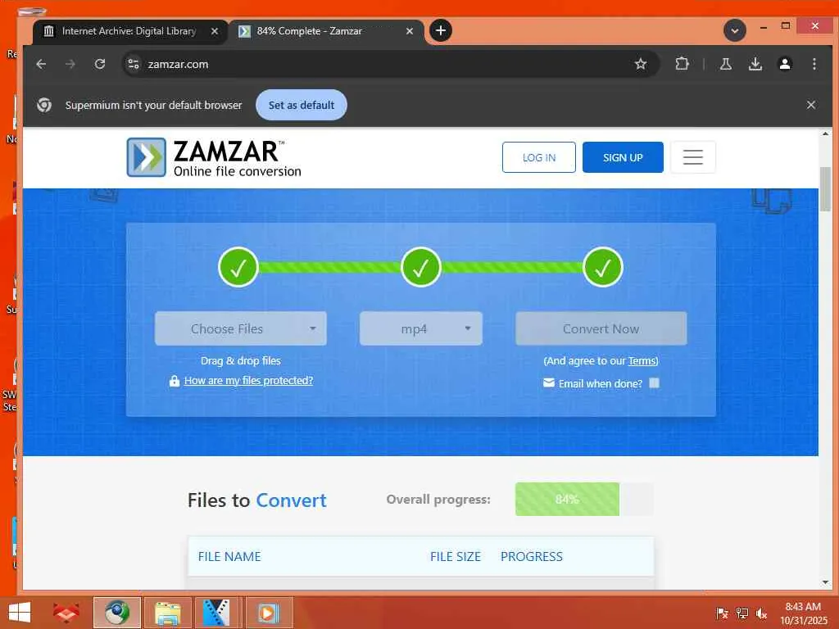Enable the Email when done checkbox
This screenshot has height=629, width=839.
(x=654, y=383)
